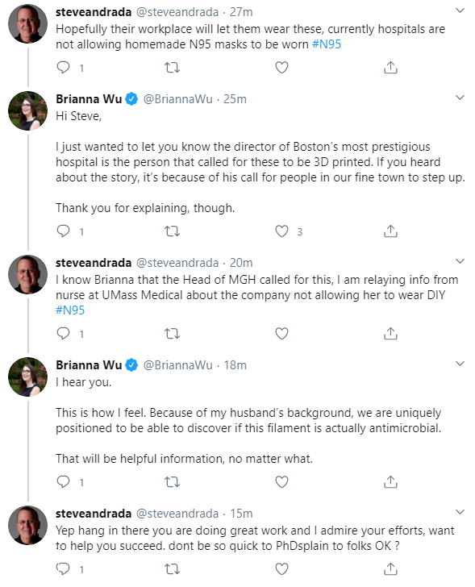Like Brianna Wu's 25m tweet with 3 likes
475x587 pixels.
point(282,231)
